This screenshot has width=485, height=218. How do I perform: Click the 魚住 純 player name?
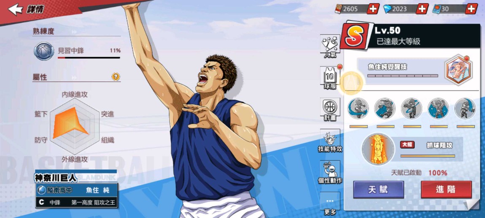click(97, 190)
